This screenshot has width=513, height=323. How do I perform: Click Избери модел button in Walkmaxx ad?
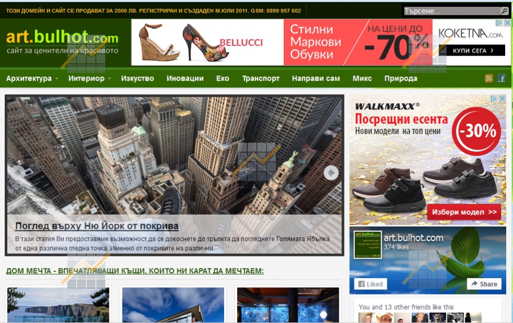tap(464, 212)
